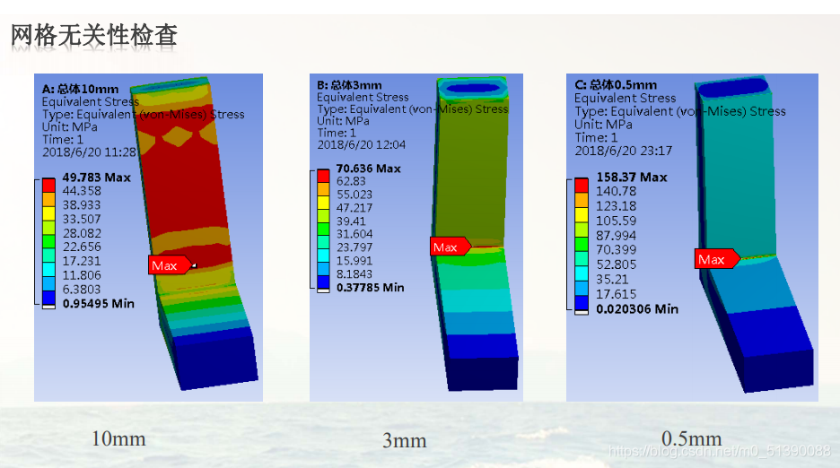Image resolution: width=840 pixels, height=468 pixels.
Task: Select the bottom dark blue swatch in the 10mm legend
Action: (48, 297)
